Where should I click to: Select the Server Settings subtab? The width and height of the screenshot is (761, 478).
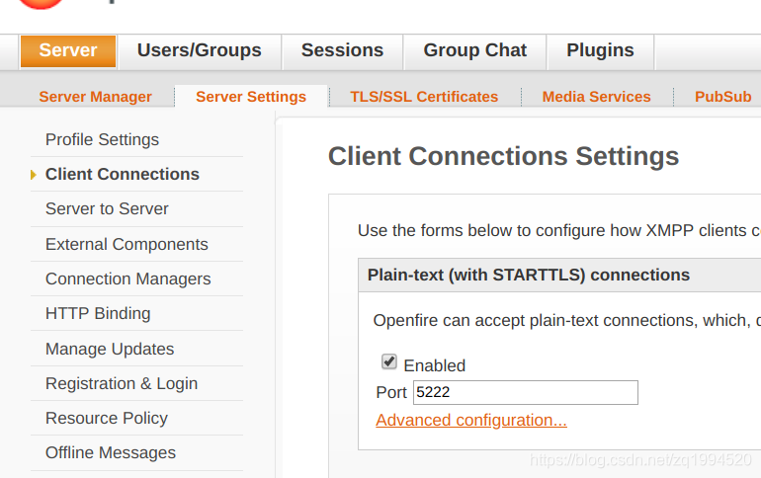(x=251, y=97)
